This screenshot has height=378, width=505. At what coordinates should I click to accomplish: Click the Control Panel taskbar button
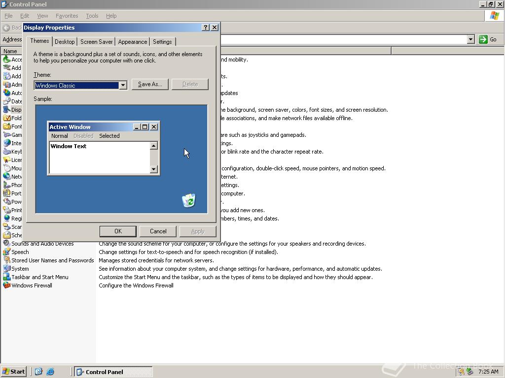tap(113, 372)
